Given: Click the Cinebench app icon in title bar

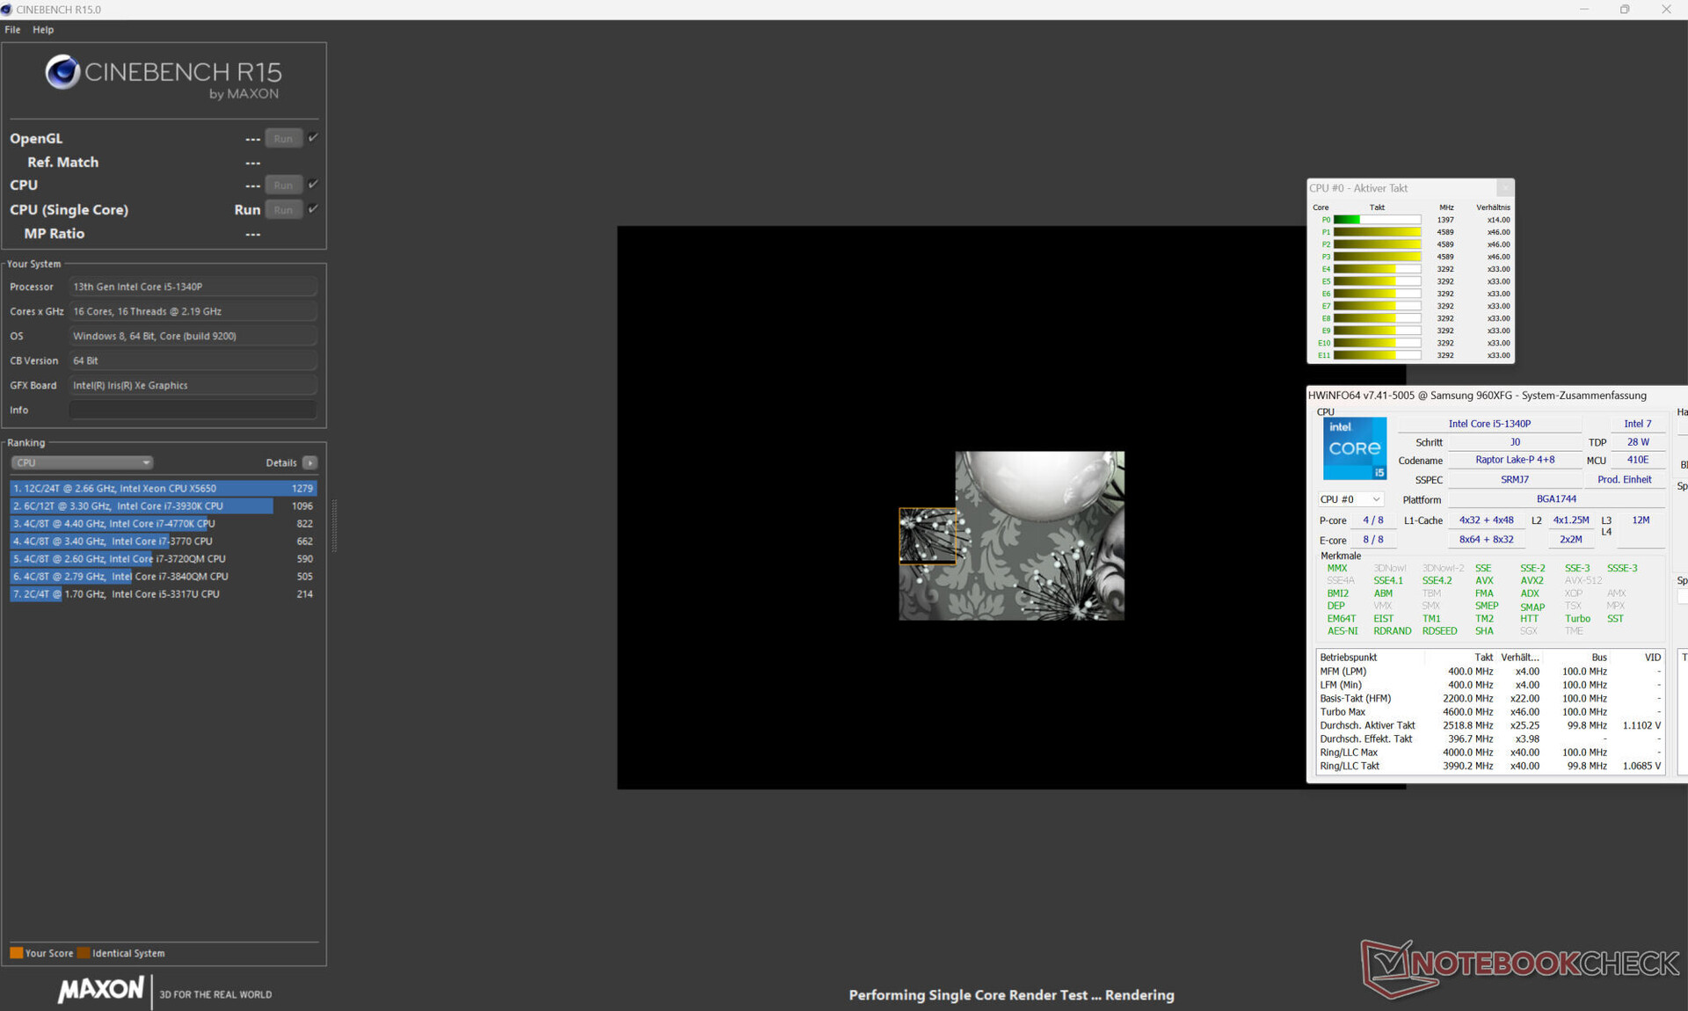Looking at the screenshot, I should (x=7, y=10).
